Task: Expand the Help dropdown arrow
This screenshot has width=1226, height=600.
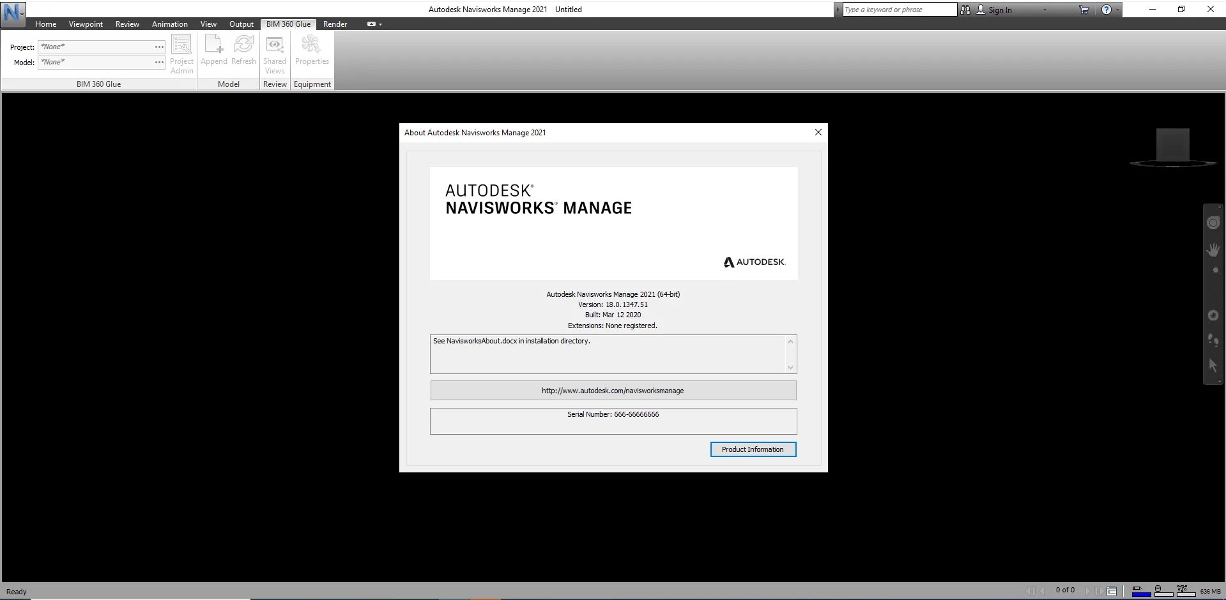Action: 1117,10
